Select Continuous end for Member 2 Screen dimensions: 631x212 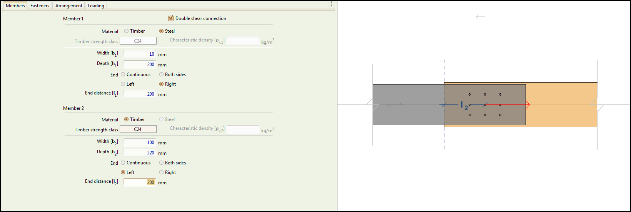(123, 163)
